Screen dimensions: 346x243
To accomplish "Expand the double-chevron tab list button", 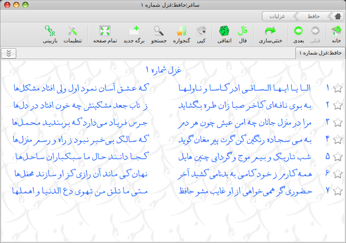I will coord(9,53).
